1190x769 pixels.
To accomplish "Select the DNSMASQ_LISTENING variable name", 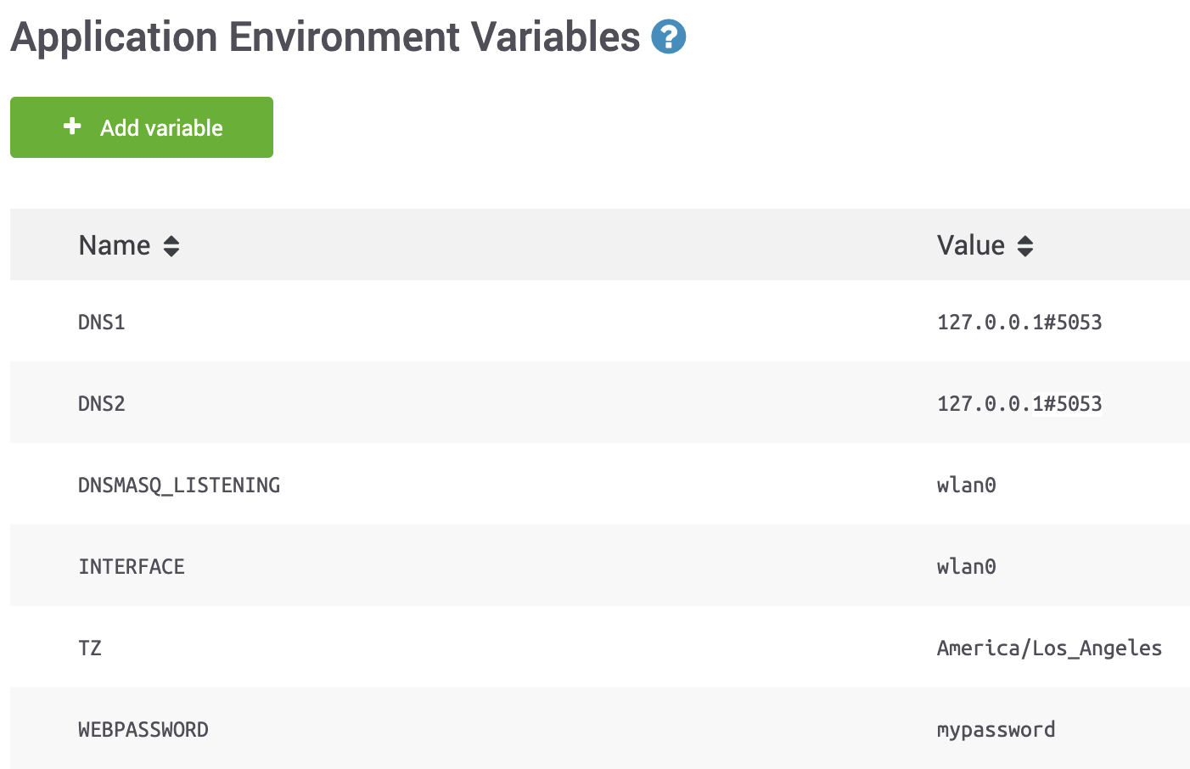I will tap(179, 486).
